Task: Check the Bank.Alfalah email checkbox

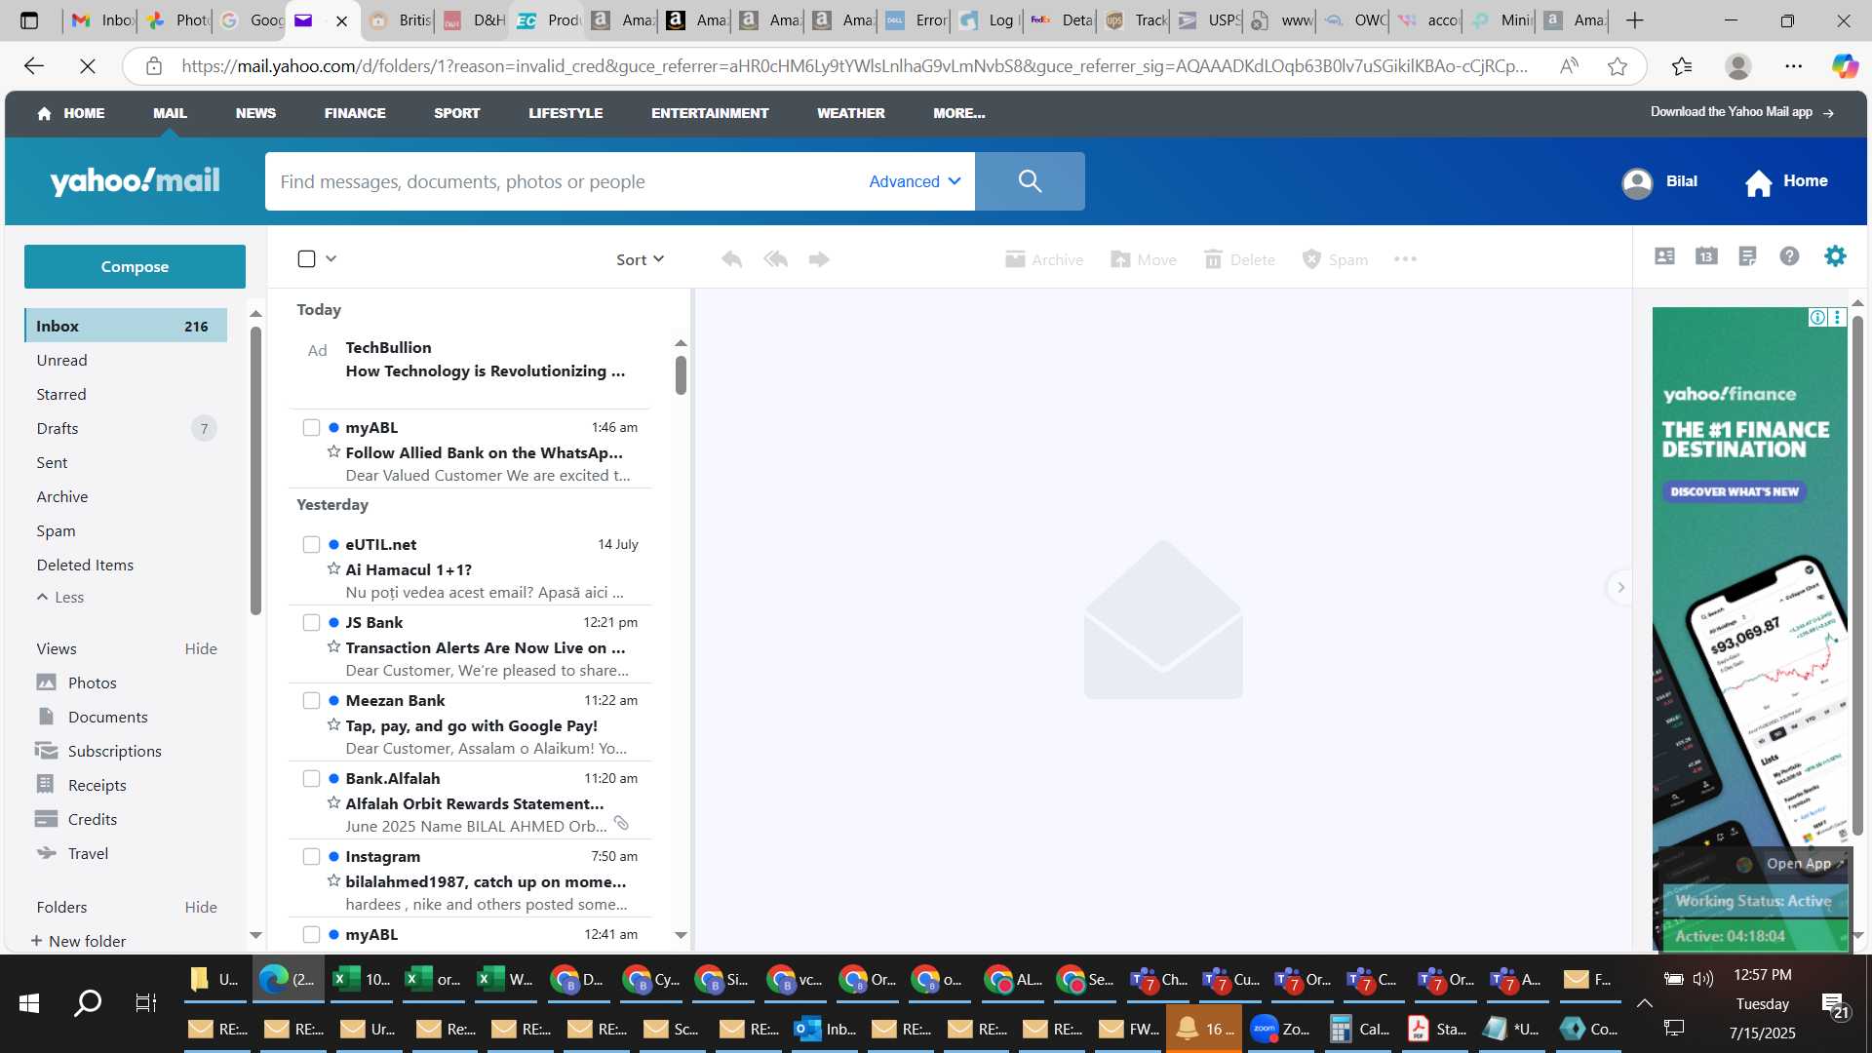Action: 311,779
